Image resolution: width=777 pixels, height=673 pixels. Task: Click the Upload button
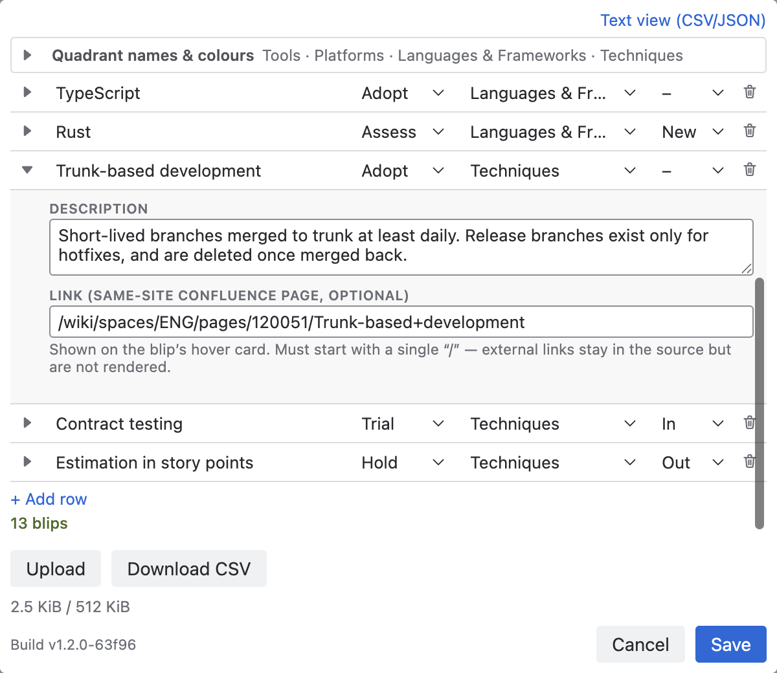point(56,569)
